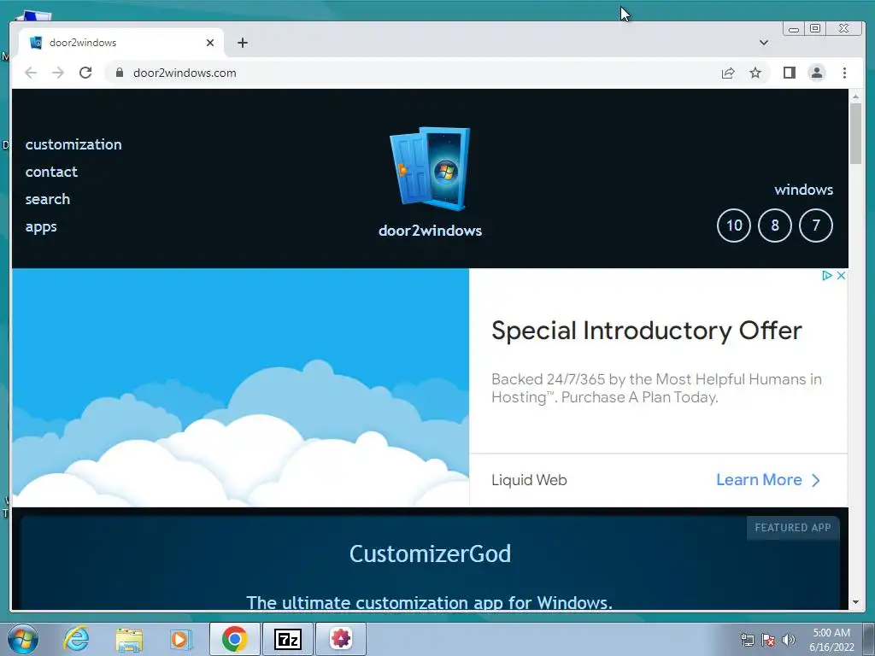View site info via the padlock icon
Screen dimensions: 875x656
coord(119,73)
